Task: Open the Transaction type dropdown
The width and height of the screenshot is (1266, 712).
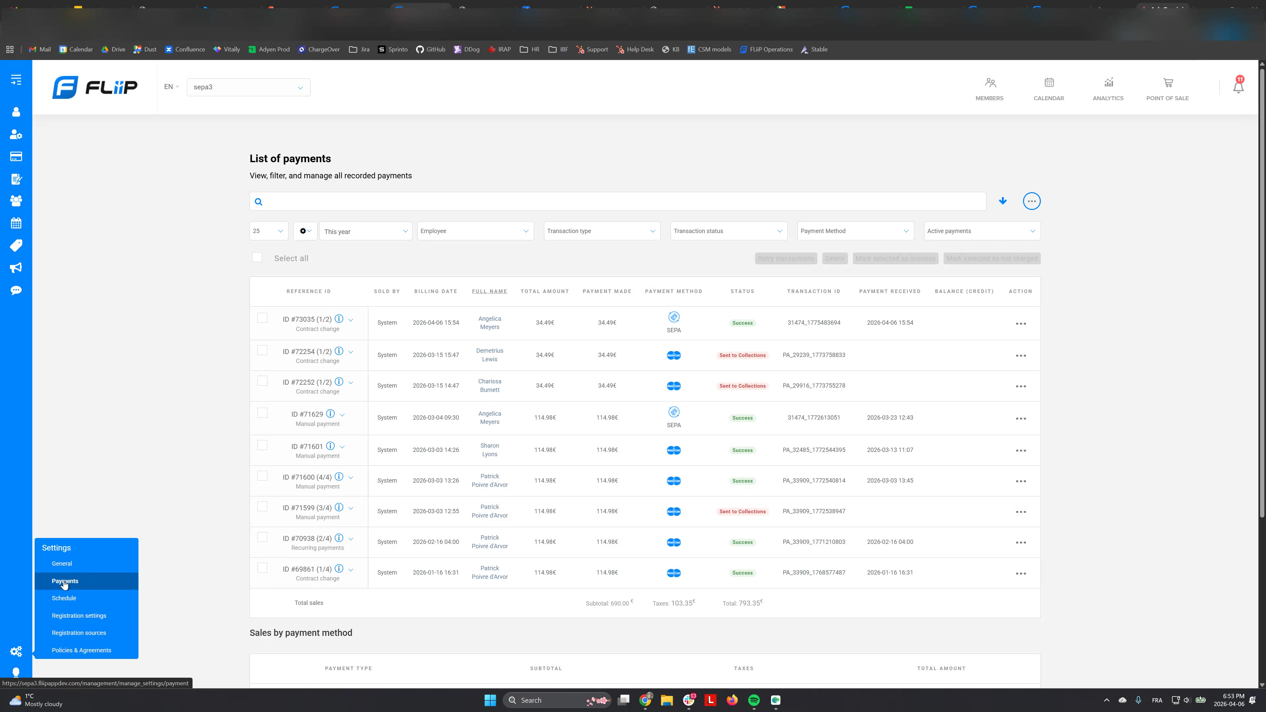Action: click(x=602, y=231)
